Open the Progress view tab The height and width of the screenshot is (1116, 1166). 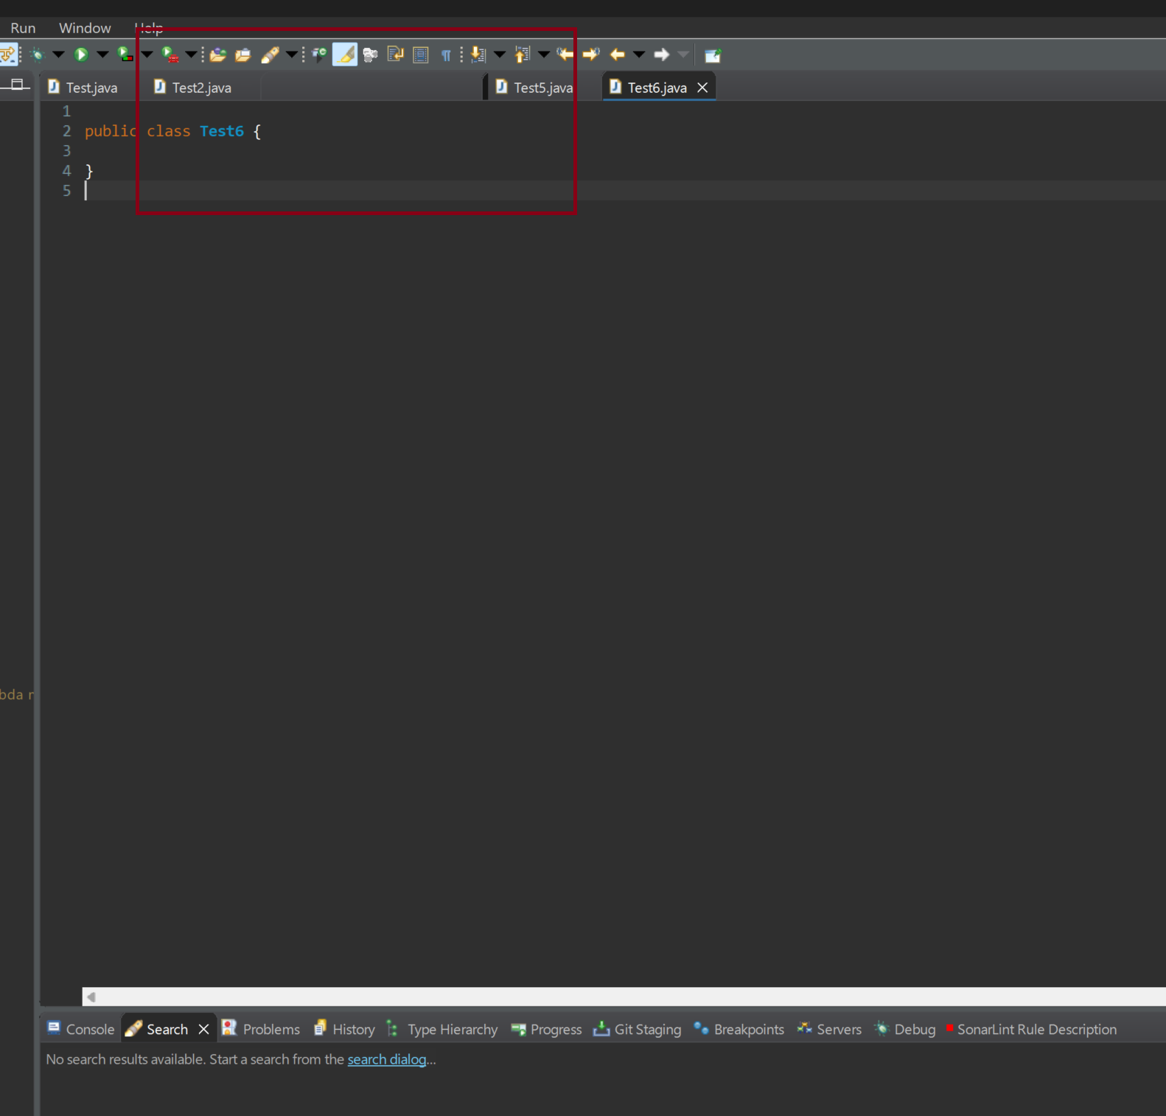pyautogui.click(x=546, y=1029)
